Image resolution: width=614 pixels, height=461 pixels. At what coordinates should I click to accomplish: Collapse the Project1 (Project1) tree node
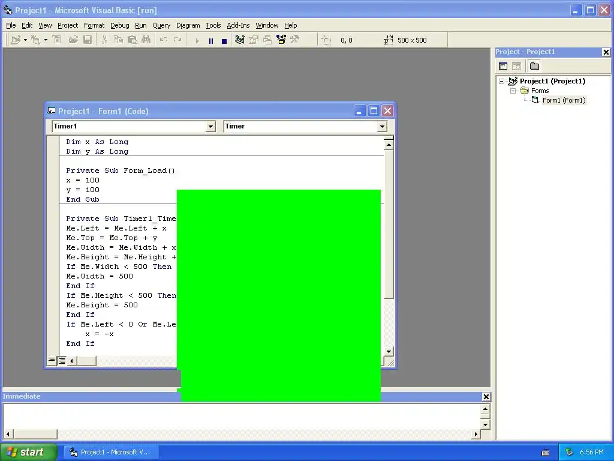(x=502, y=81)
